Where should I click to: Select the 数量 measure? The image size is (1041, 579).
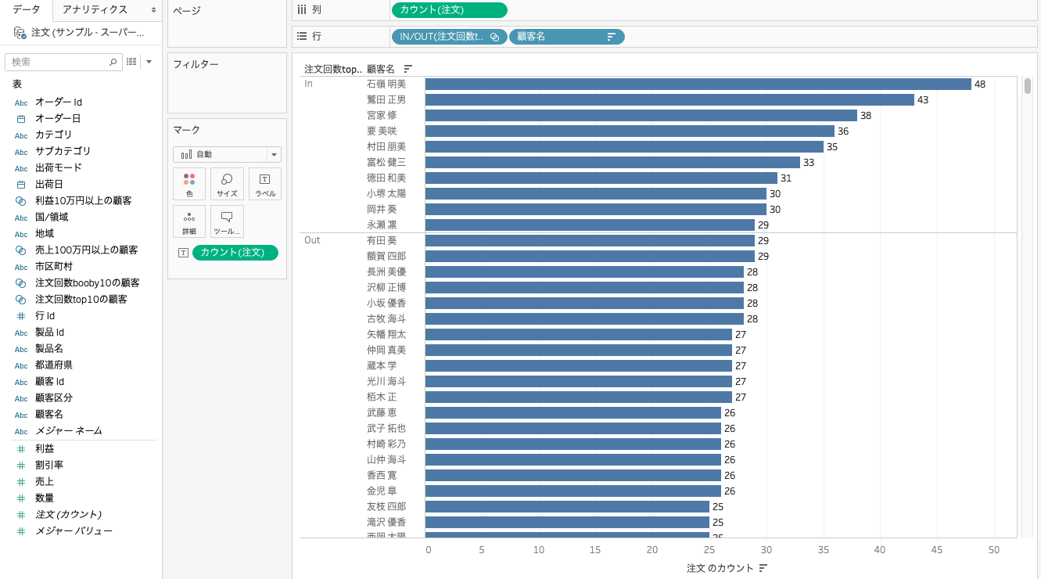pos(45,498)
